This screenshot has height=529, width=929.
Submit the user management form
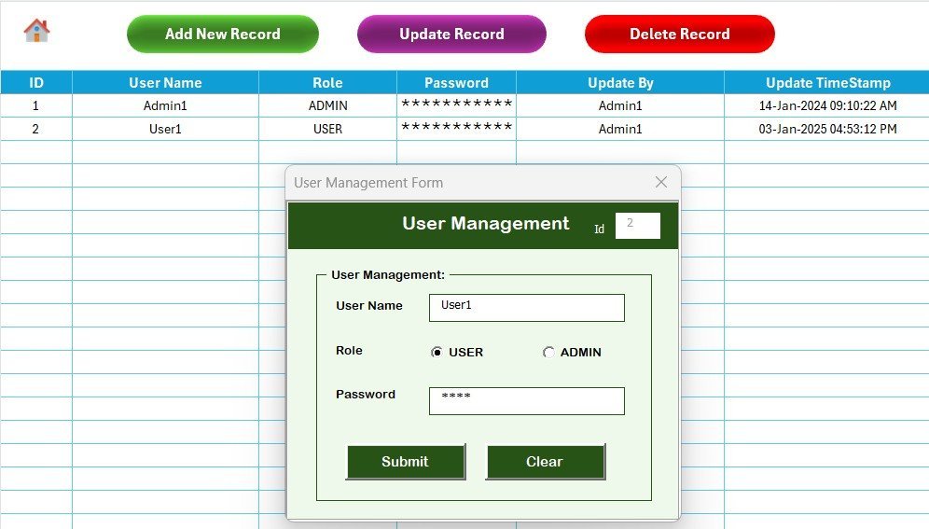(405, 461)
